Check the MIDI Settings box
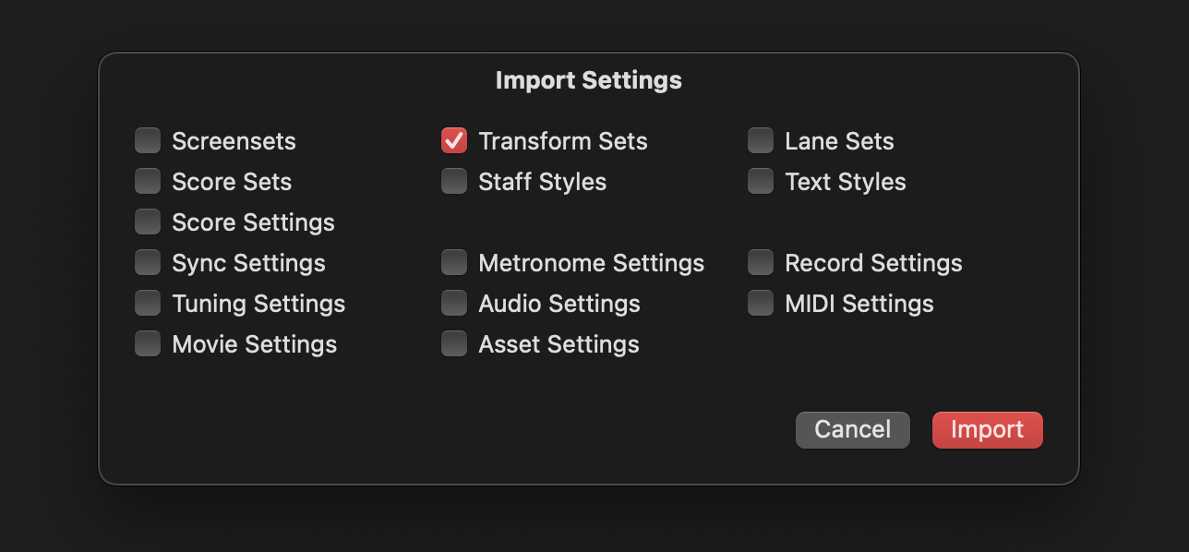The height and width of the screenshot is (552, 1189). click(761, 303)
